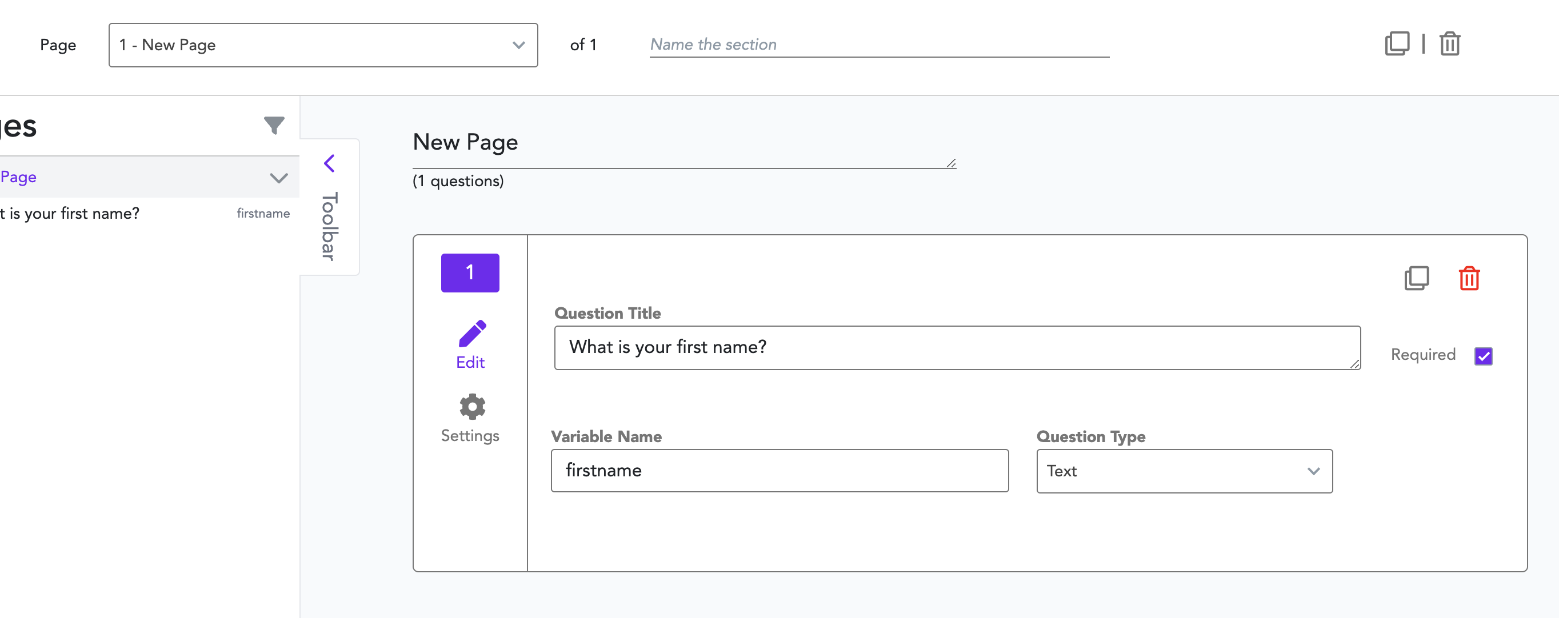Open question Settings gear icon
The width and height of the screenshot is (1559, 618).
click(x=471, y=406)
